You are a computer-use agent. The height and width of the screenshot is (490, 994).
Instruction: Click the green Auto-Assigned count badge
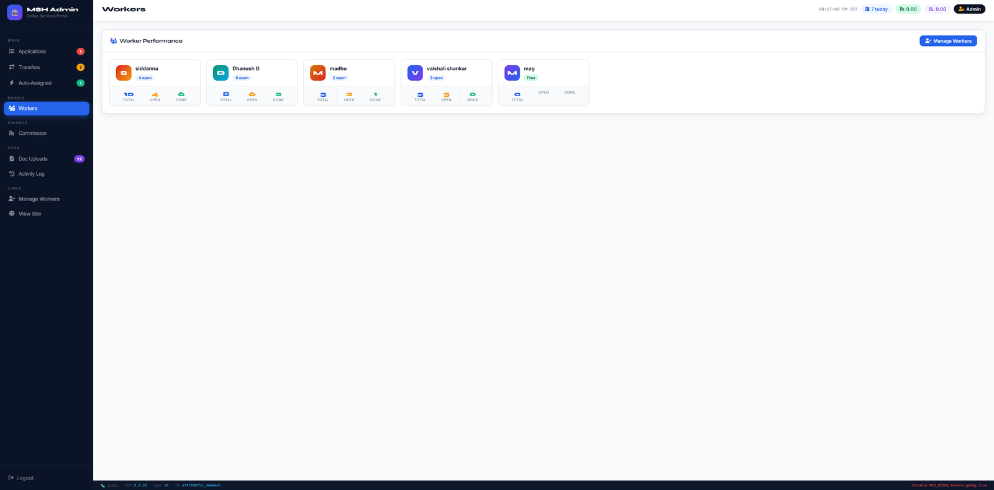pyautogui.click(x=80, y=83)
